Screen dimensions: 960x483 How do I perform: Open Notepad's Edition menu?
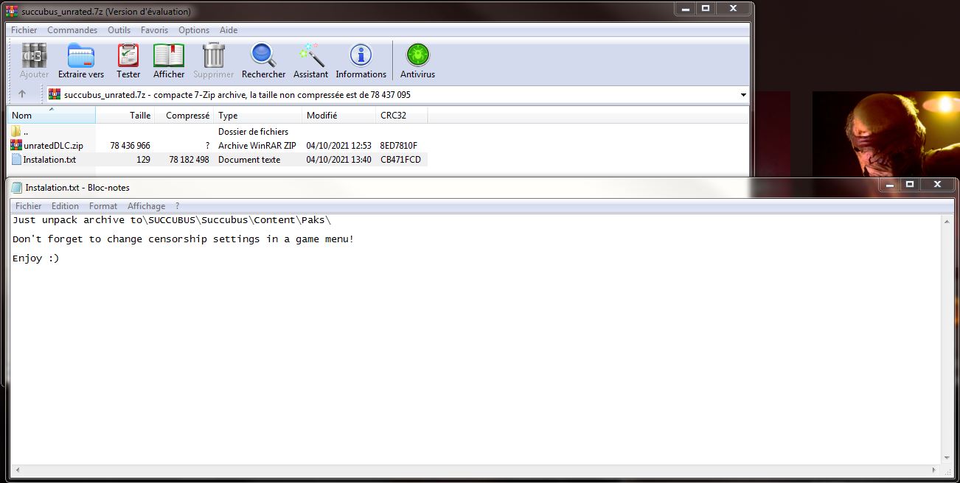65,206
